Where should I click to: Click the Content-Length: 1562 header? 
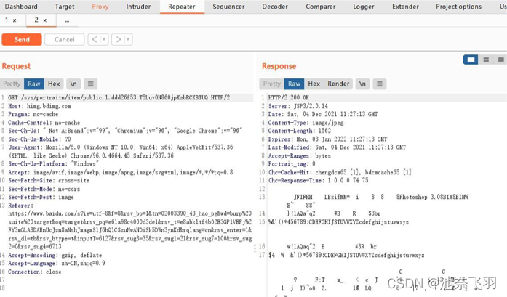pyautogui.click(x=300, y=131)
